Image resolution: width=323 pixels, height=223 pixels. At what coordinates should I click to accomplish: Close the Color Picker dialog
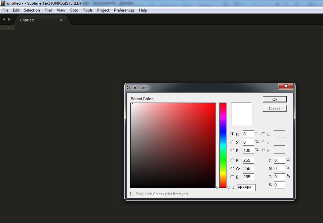286,86
